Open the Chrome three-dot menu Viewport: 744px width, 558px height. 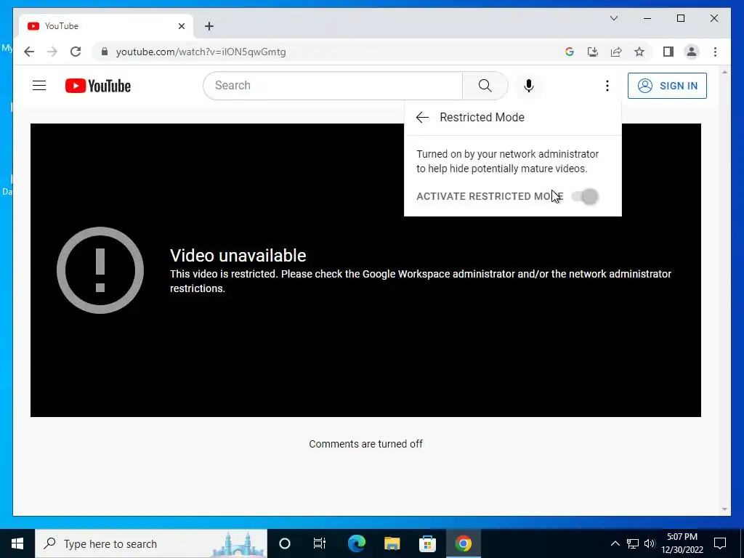[x=715, y=52]
